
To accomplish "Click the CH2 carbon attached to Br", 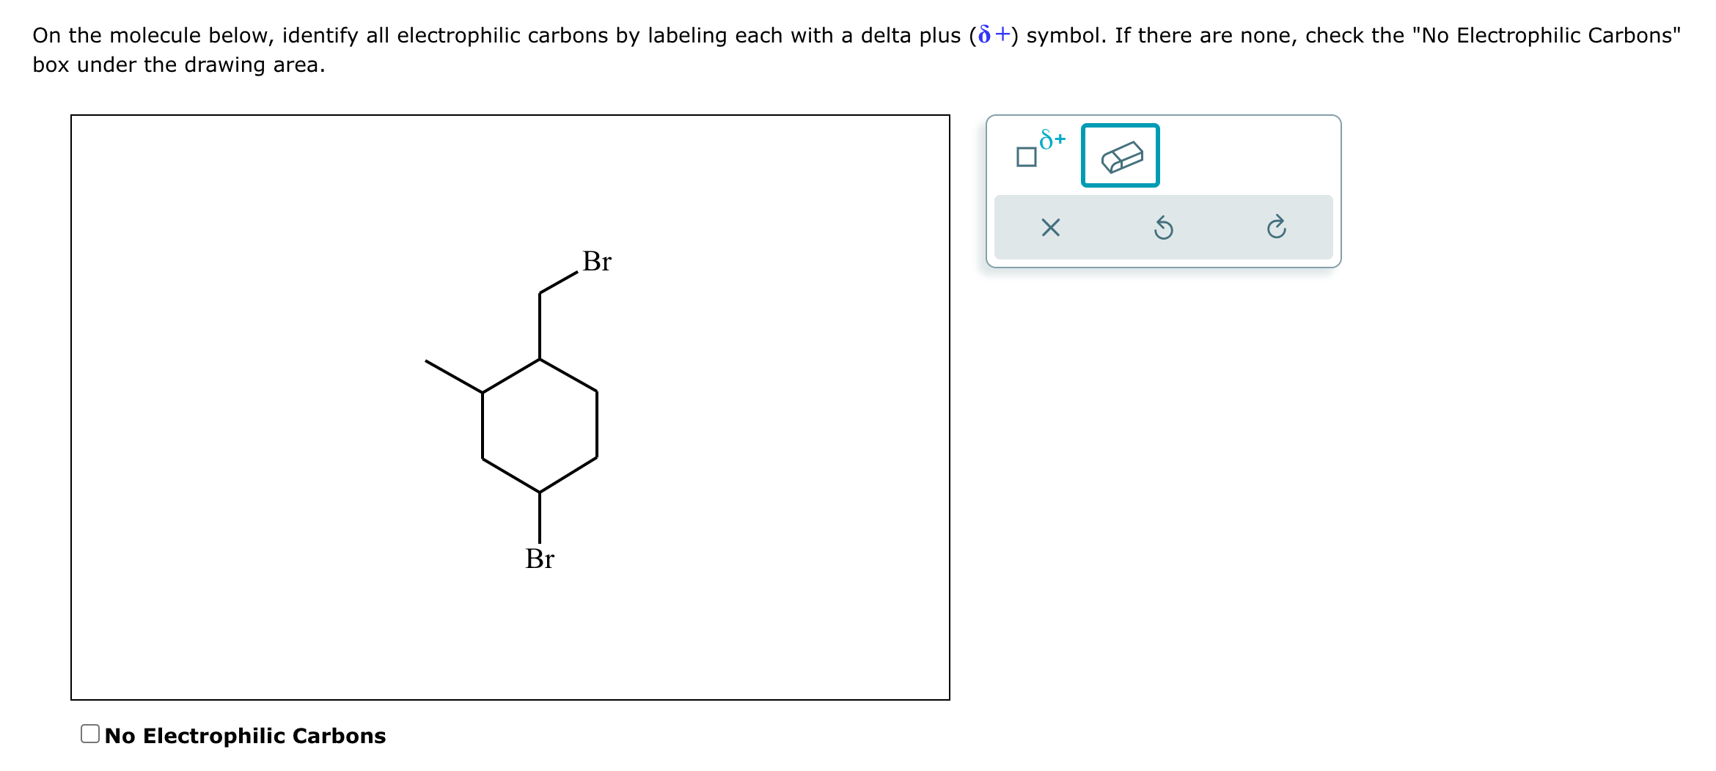I will click(540, 292).
